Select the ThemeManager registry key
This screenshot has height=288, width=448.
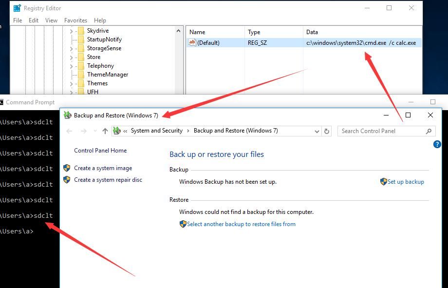click(x=108, y=75)
